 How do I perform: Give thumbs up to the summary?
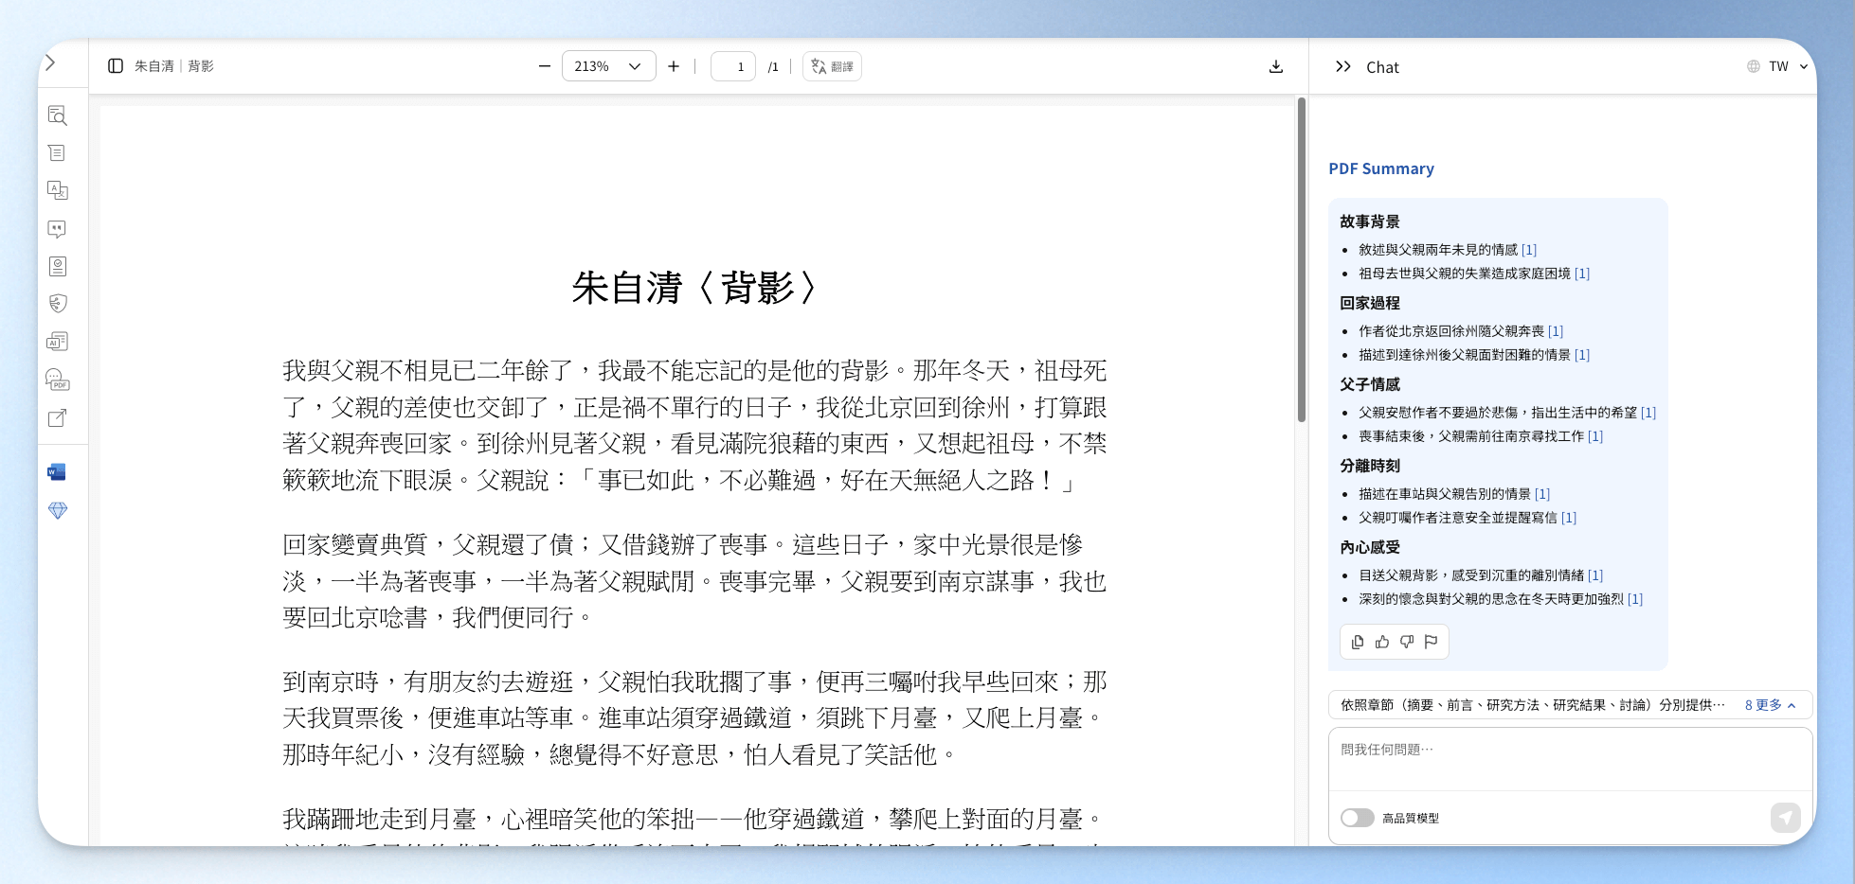[1382, 642]
